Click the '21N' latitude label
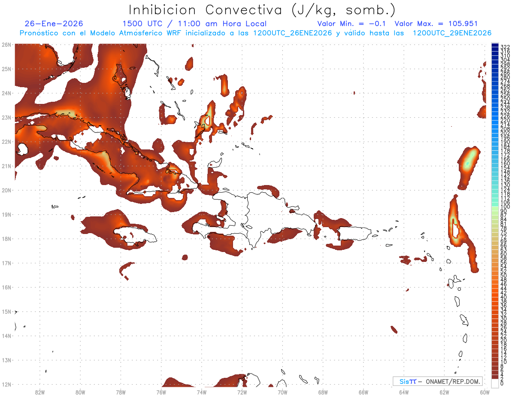Image resolution: width=515 pixels, height=398 pixels. coord(6,166)
